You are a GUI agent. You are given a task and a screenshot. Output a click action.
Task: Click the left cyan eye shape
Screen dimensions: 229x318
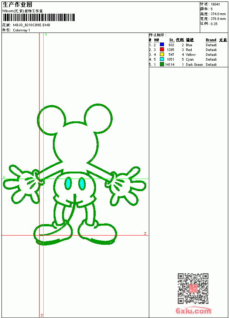[68, 183]
